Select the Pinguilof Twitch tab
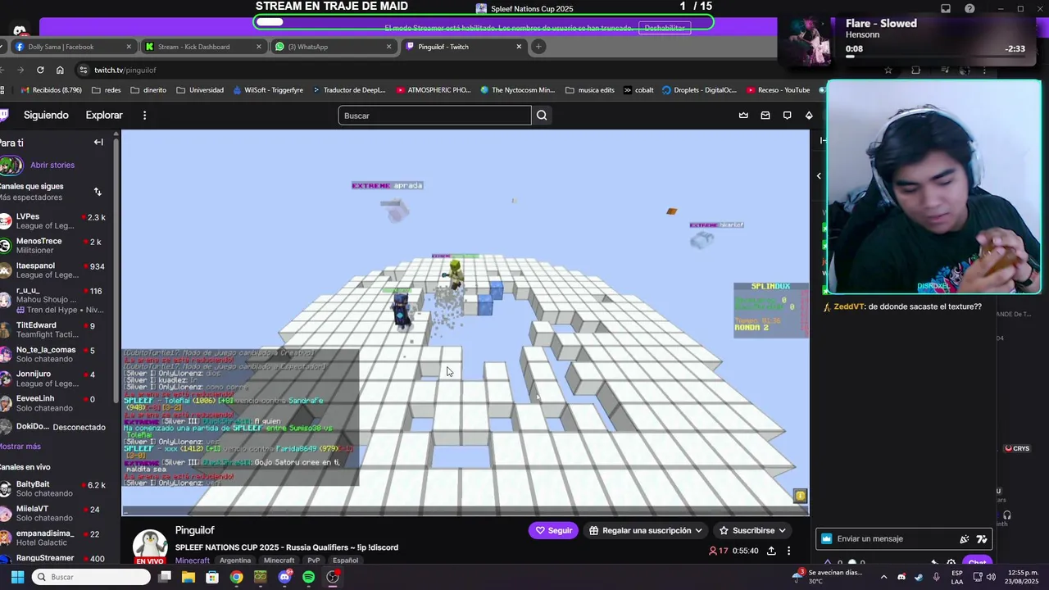This screenshot has width=1049, height=590. (463, 47)
